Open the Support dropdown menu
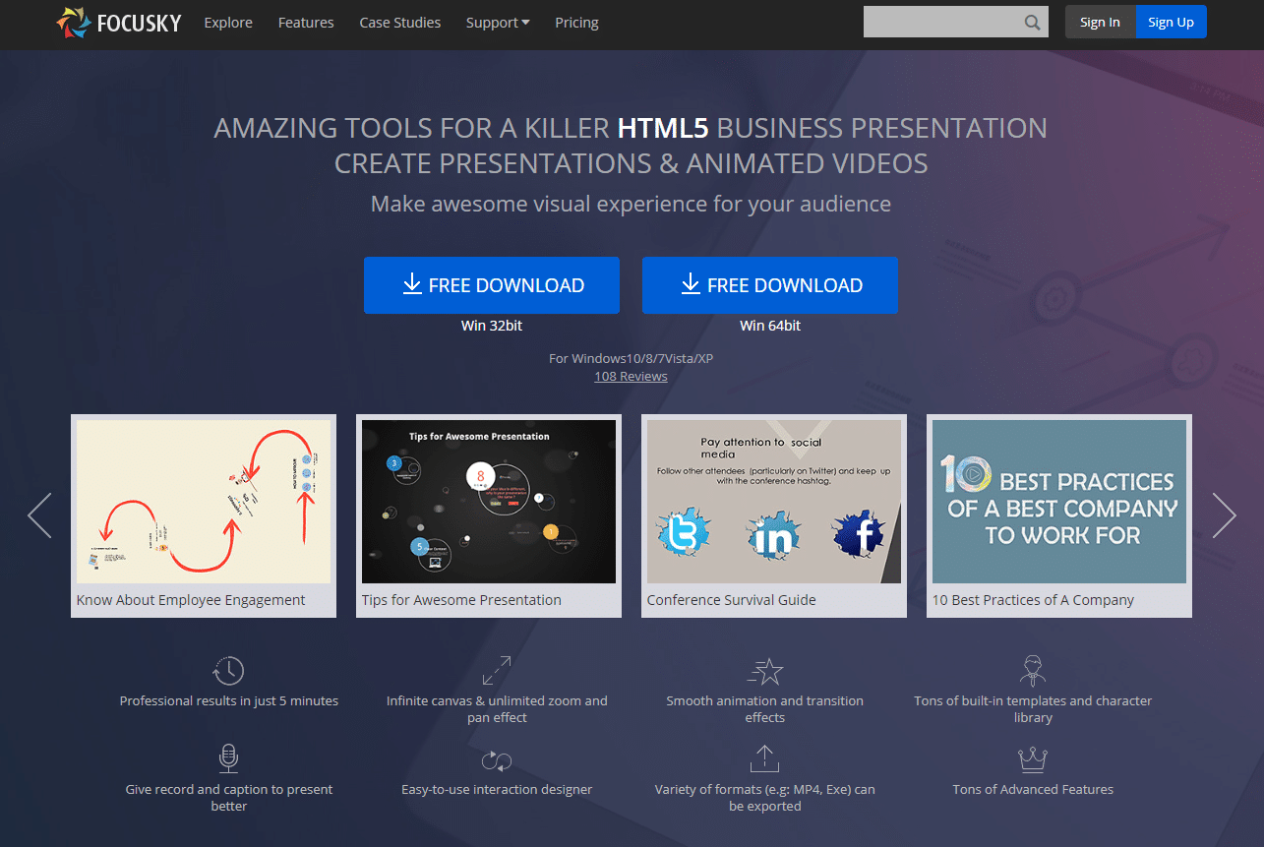Image resolution: width=1264 pixels, height=847 pixels. pos(497,22)
